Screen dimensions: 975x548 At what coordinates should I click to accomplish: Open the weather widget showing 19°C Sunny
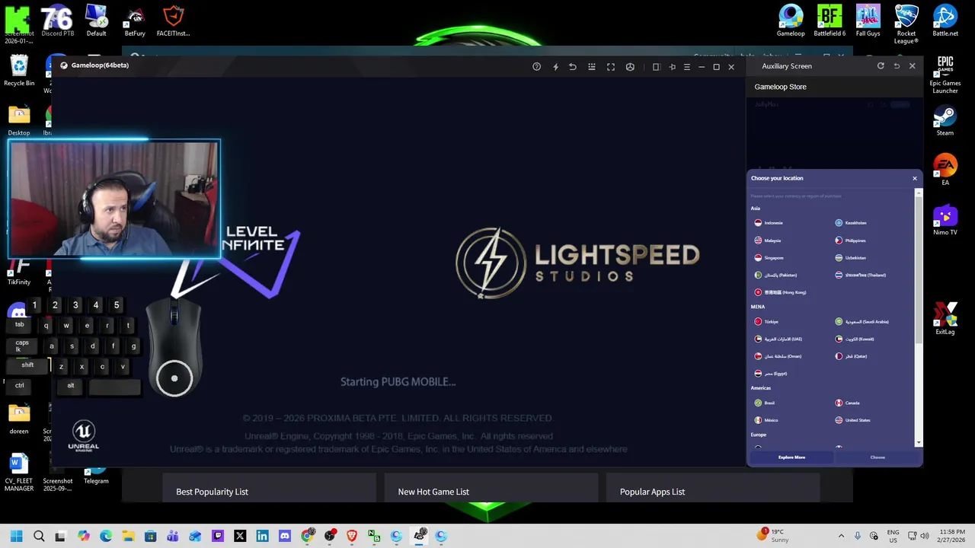tap(774, 535)
